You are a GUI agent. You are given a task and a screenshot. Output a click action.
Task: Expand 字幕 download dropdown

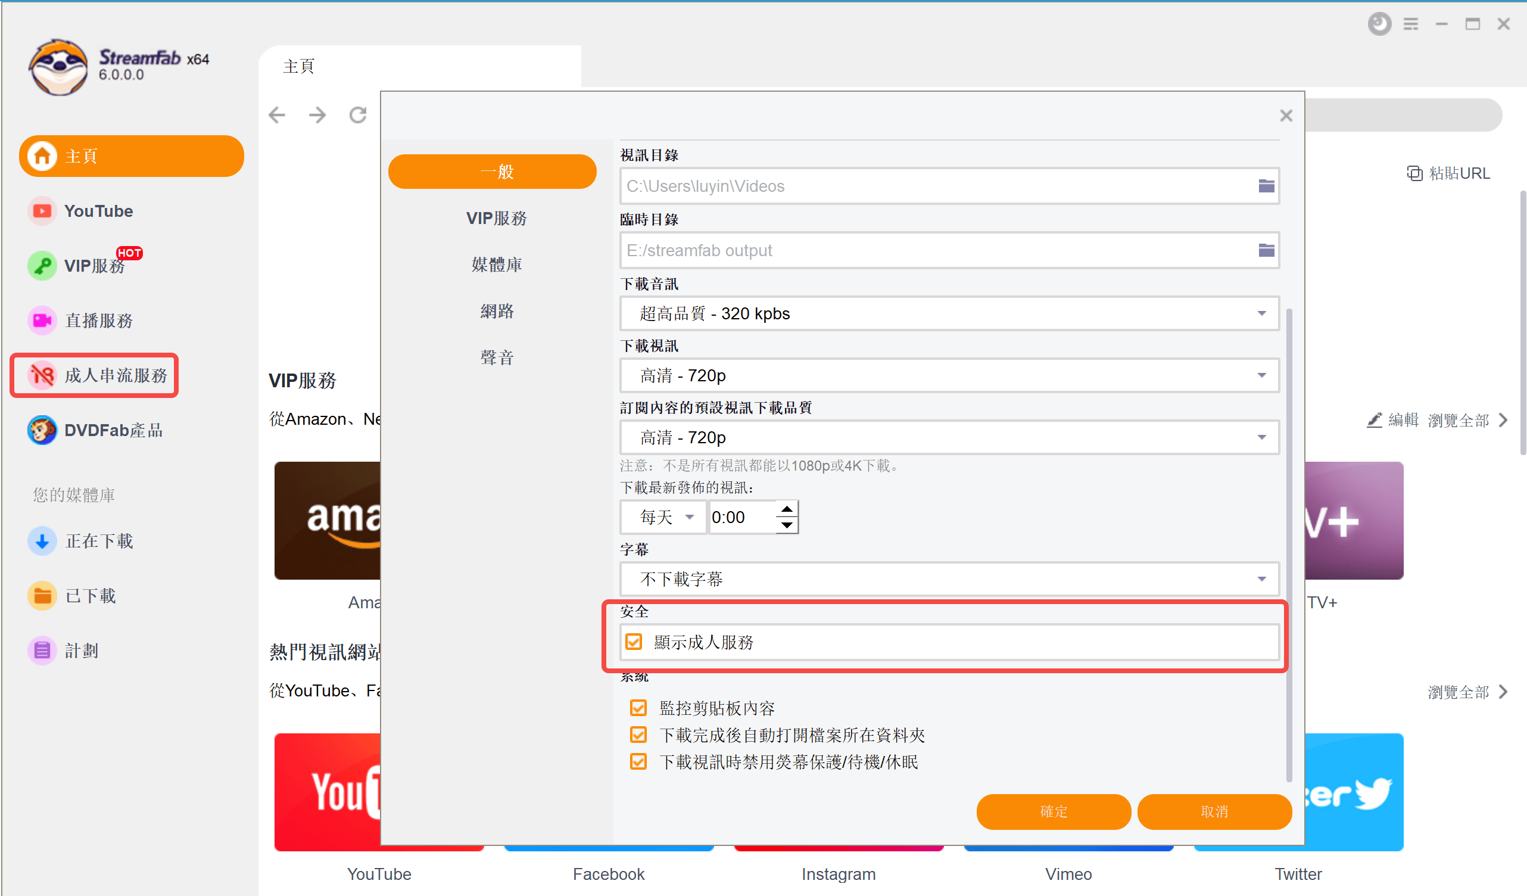(x=1261, y=579)
